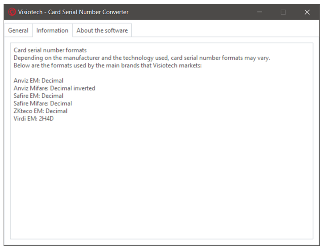Image resolution: width=322 pixels, height=248 pixels.
Task: Click the line 'Anviz Mifare: Decimal inverted'
Action: [x=54, y=88]
